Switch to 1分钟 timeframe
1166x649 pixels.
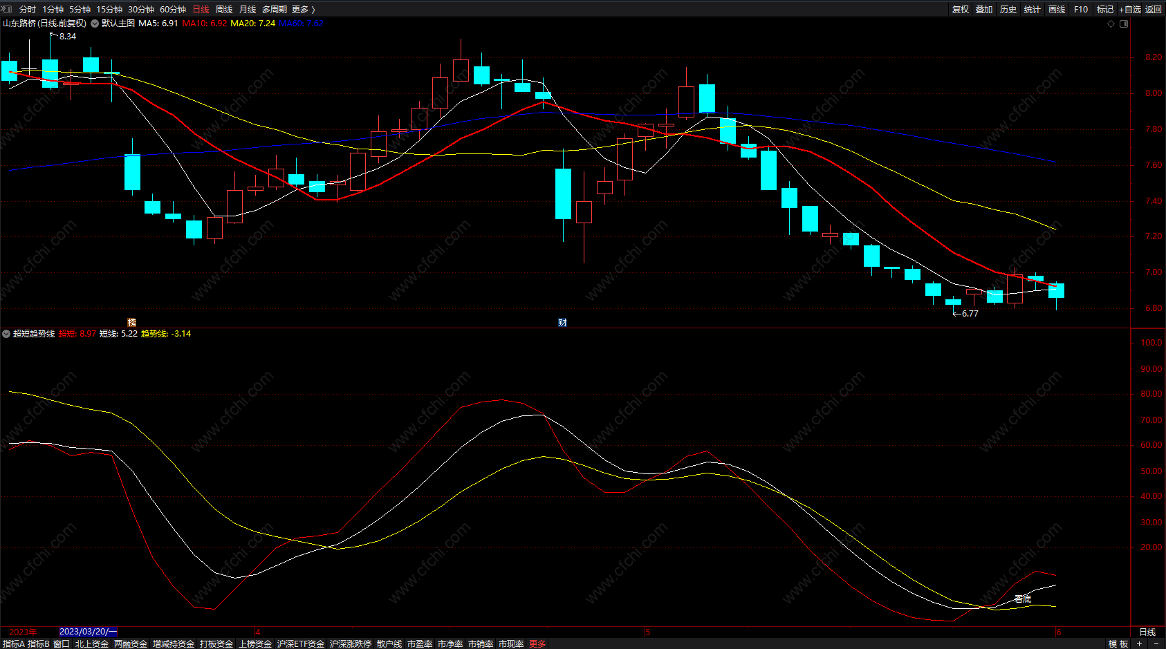pyautogui.click(x=53, y=10)
